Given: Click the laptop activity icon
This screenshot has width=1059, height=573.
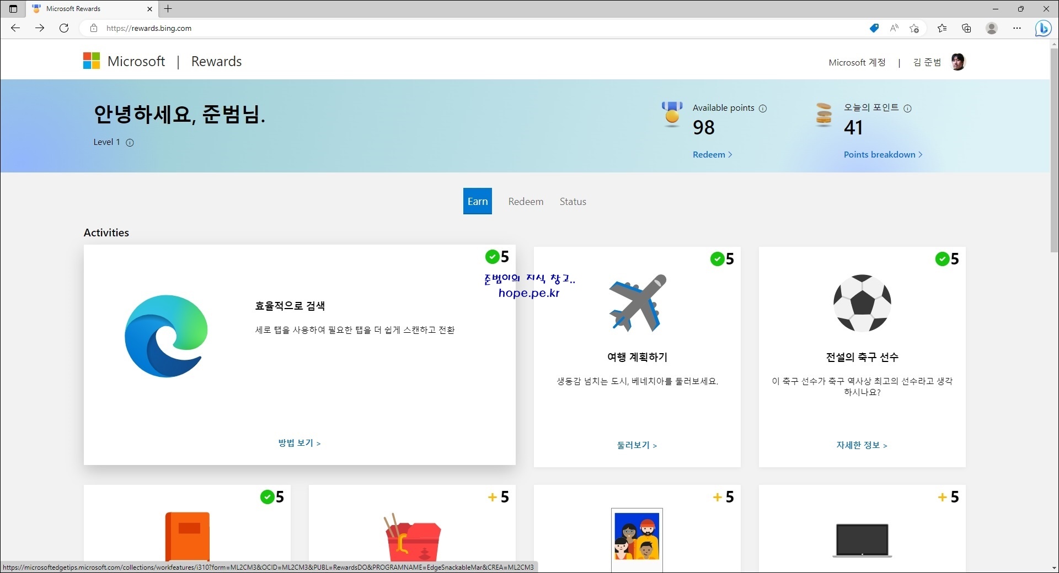Looking at the screenshot, I should 862,540.
